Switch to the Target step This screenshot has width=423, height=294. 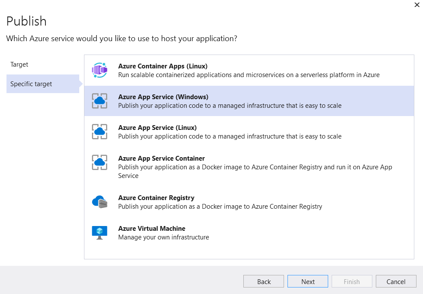coord(19,65)
